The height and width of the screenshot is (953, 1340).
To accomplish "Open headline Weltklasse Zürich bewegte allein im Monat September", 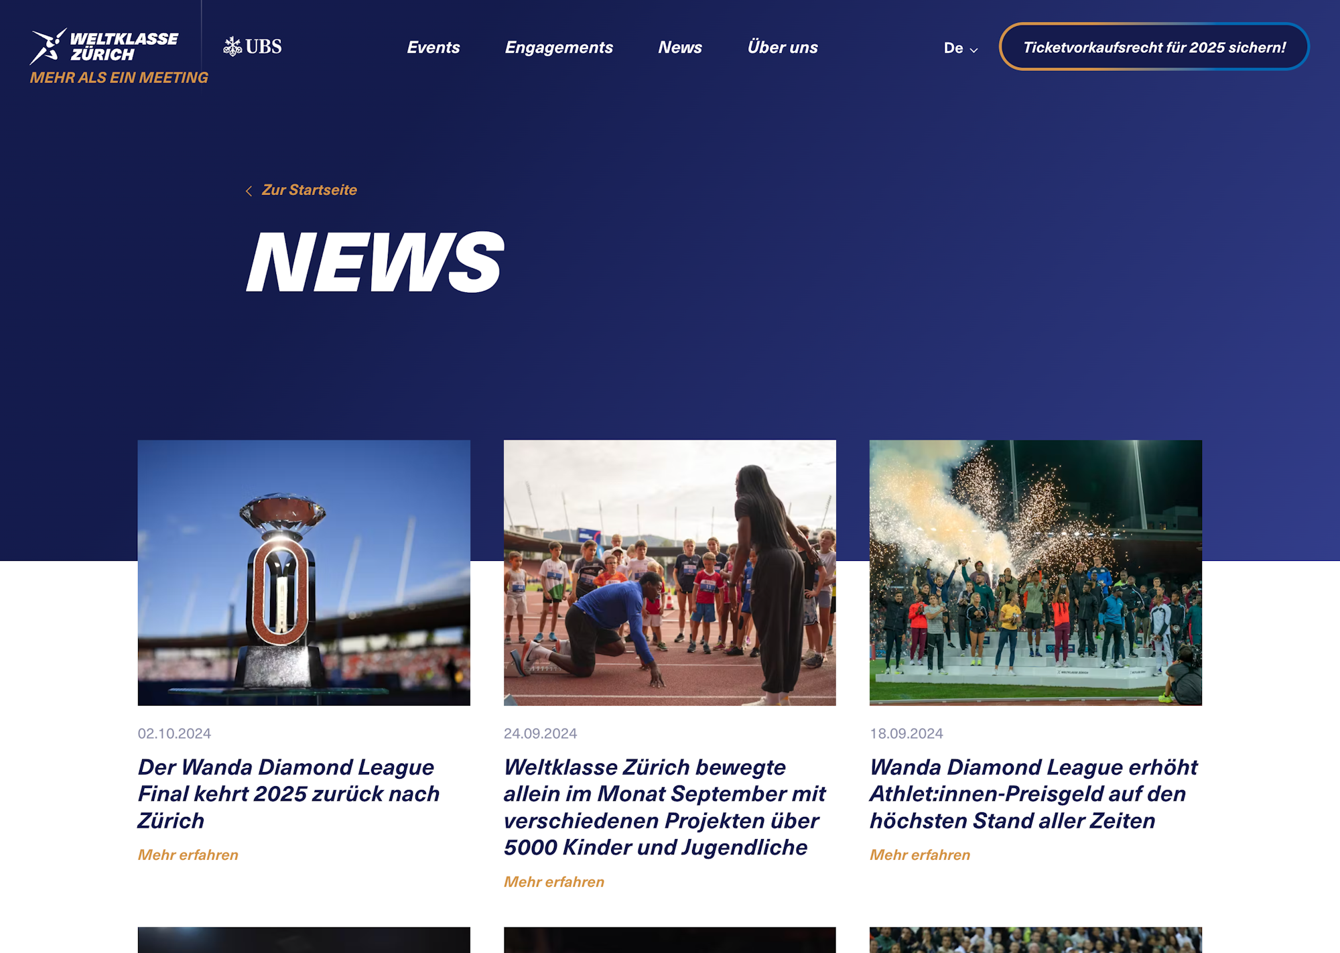I will 665,807.
